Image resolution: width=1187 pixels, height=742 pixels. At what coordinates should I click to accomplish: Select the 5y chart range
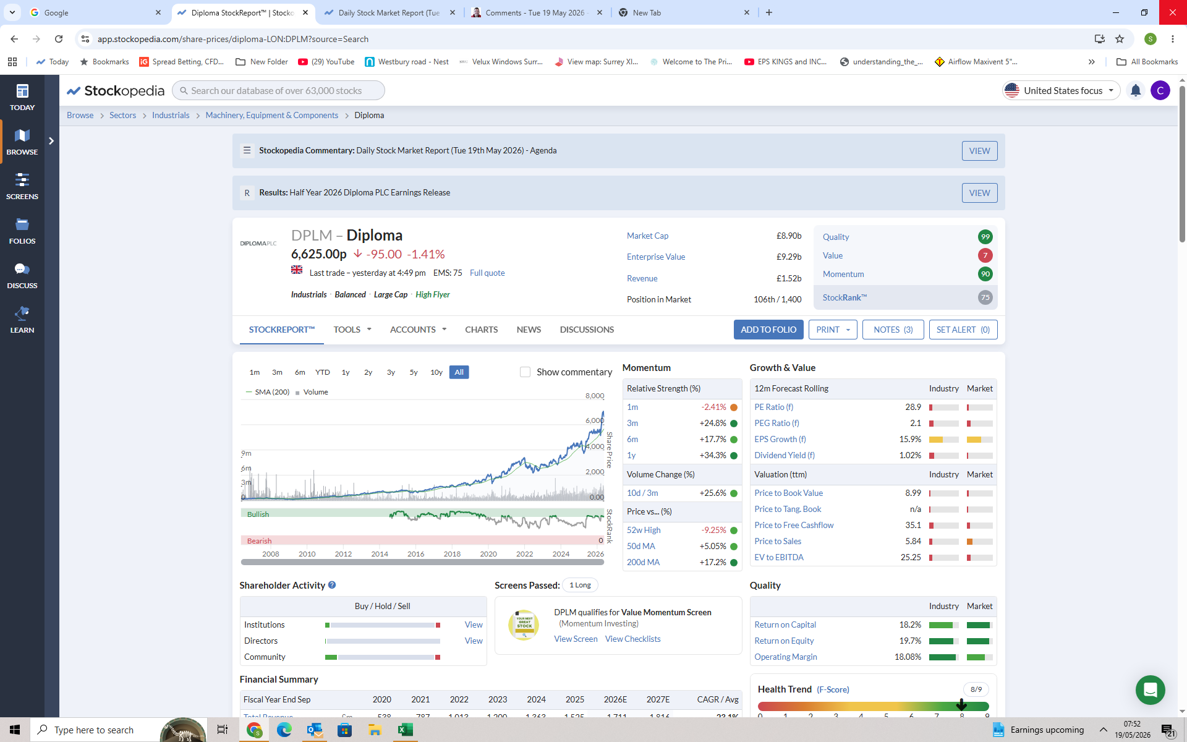414,372
